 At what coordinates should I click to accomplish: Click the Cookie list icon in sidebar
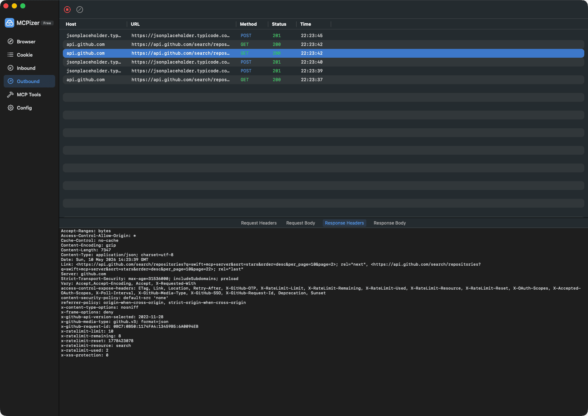click(11, 55)
